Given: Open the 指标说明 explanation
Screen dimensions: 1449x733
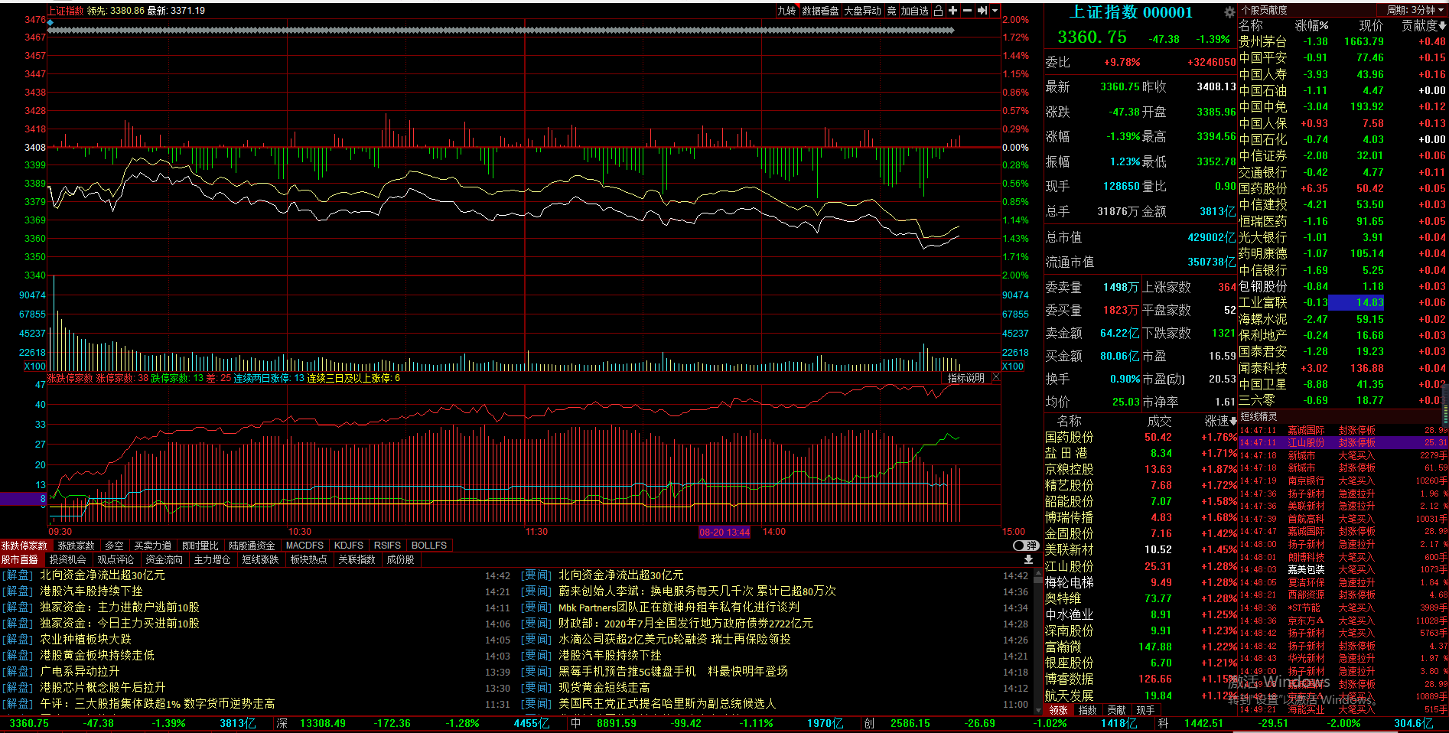Looking at the screenshot, I should pyautogui.click(x=966, y=378).
